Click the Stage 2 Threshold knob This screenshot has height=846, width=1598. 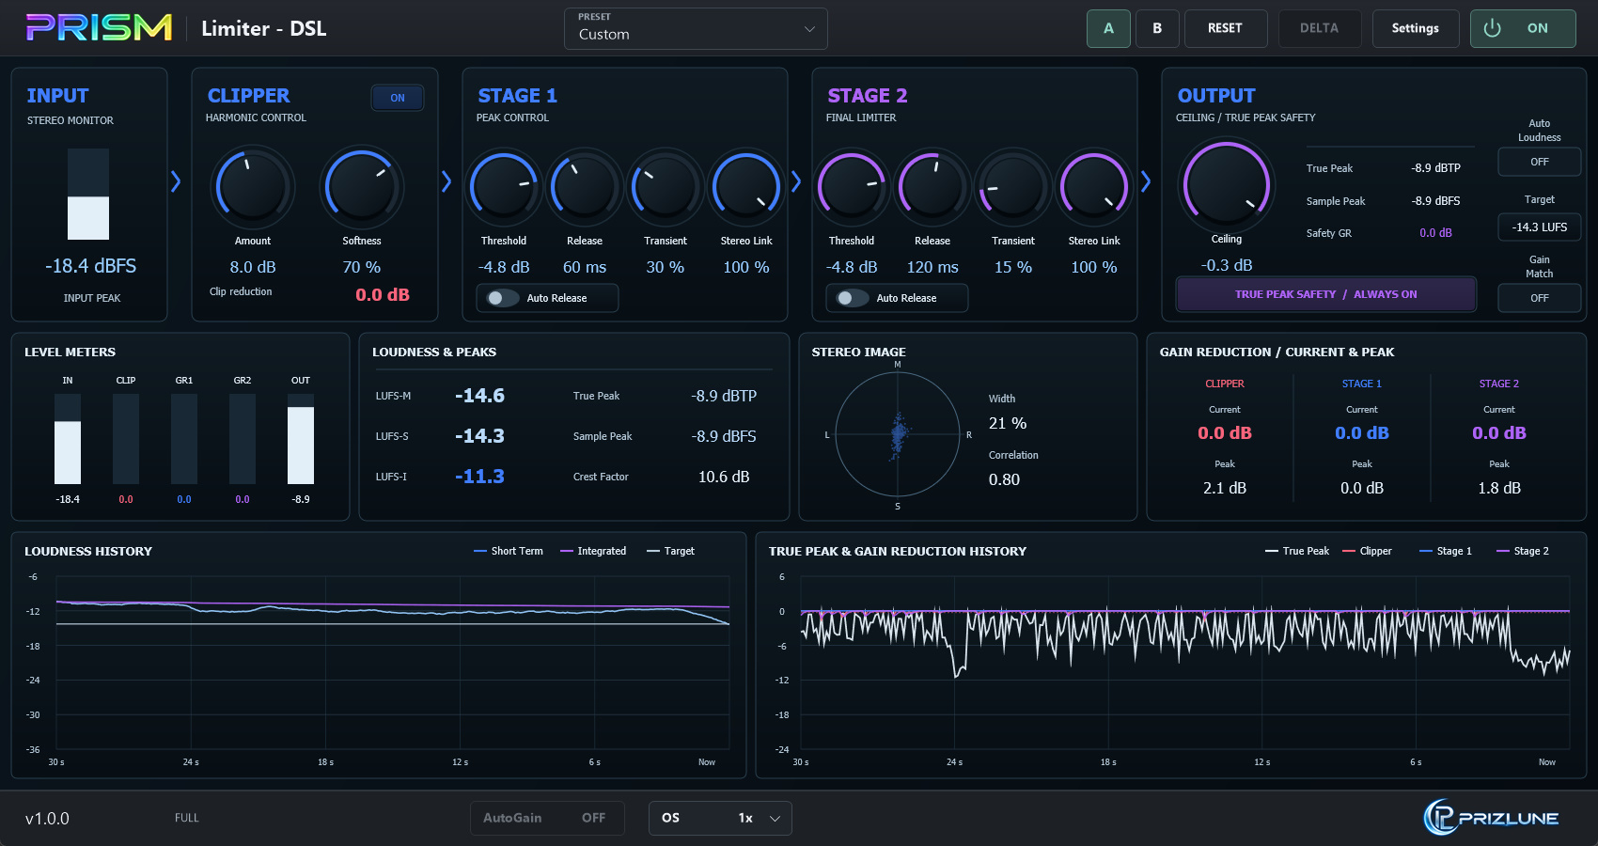(852, 187)
